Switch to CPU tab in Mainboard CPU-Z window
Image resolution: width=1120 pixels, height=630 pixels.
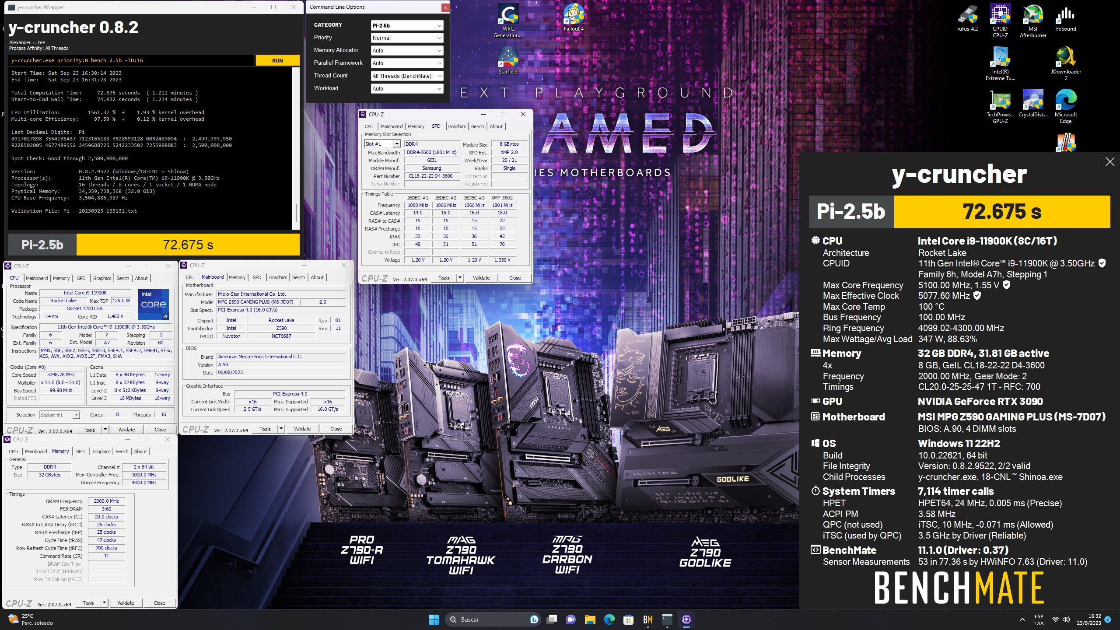190,277
